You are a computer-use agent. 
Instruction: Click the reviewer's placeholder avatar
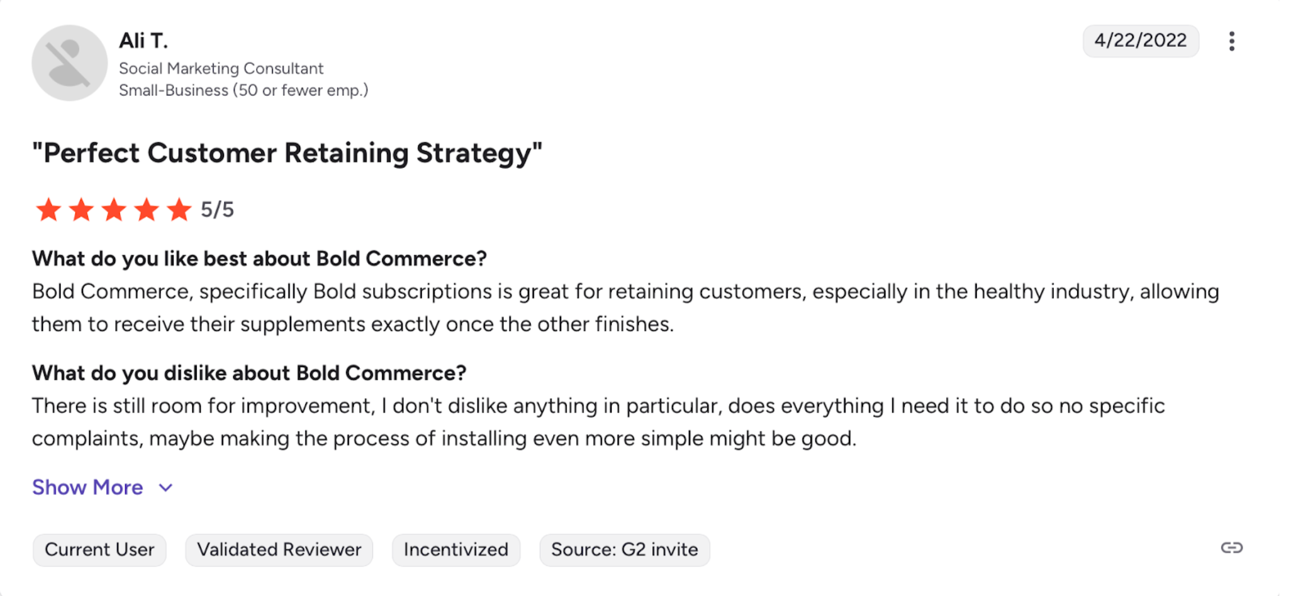(69, 63)
